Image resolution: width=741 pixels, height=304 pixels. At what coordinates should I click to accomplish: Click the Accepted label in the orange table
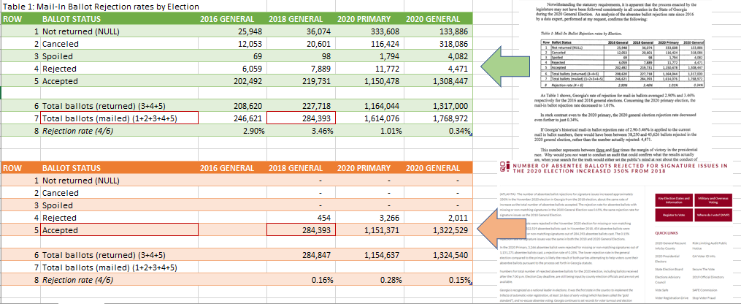click(x=119, y=230)
